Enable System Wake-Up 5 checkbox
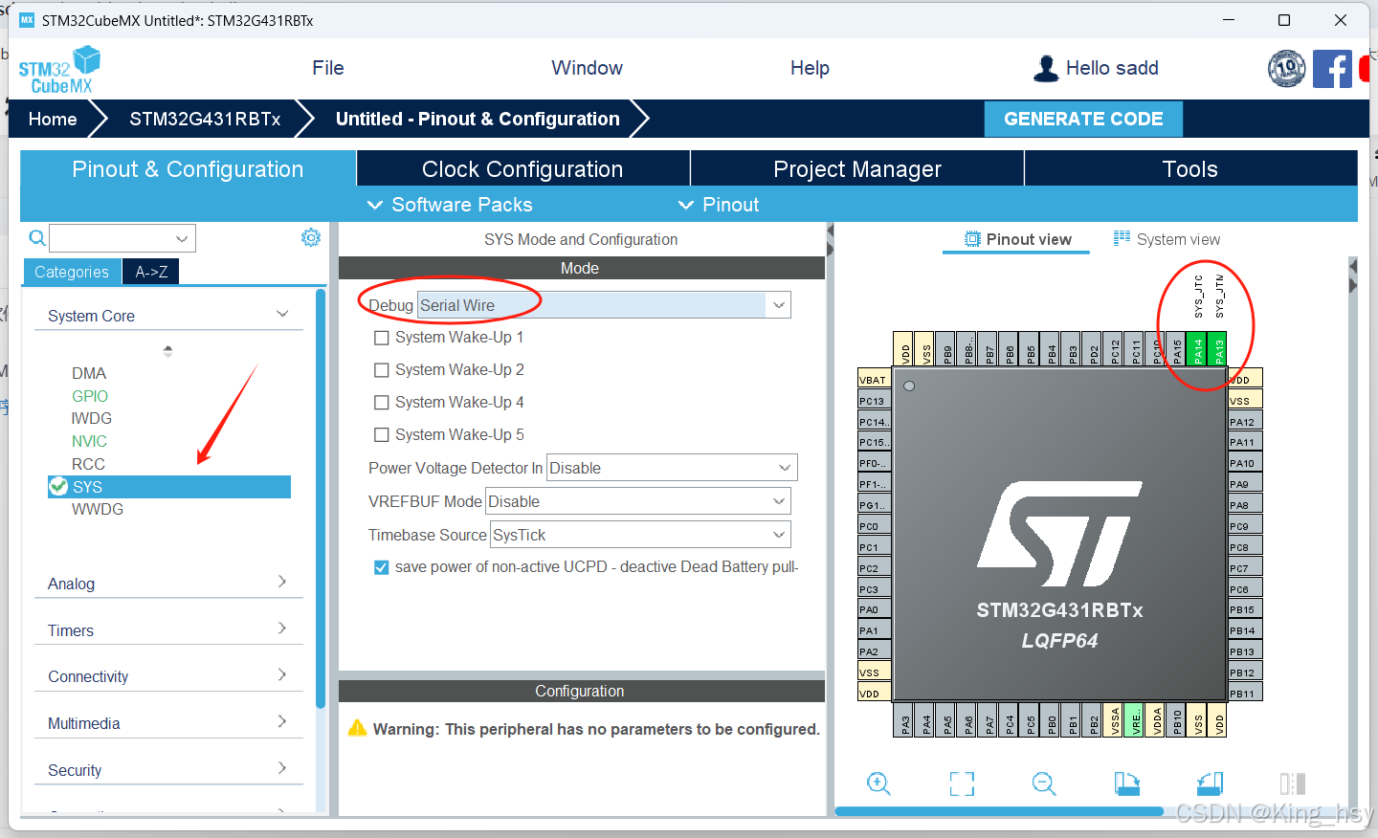The image size is (1378, 838). (381, 435)
